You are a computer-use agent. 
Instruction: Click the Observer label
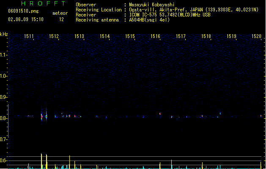(86, 5)
